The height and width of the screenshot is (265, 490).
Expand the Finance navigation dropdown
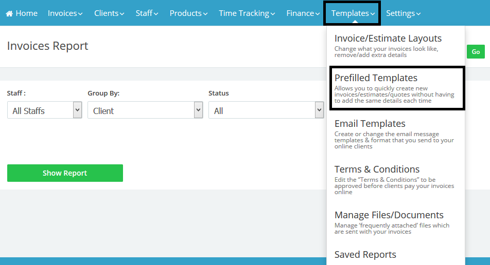[303, 13]
